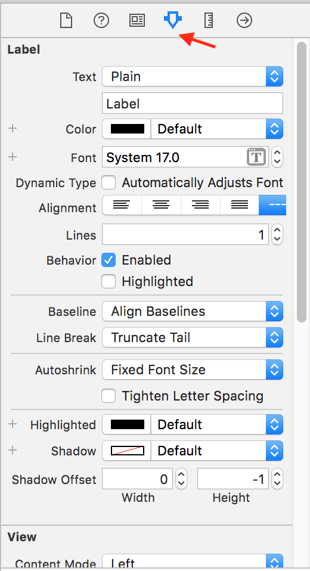
Task: Set center text alignment
Action: pos(161,205)
